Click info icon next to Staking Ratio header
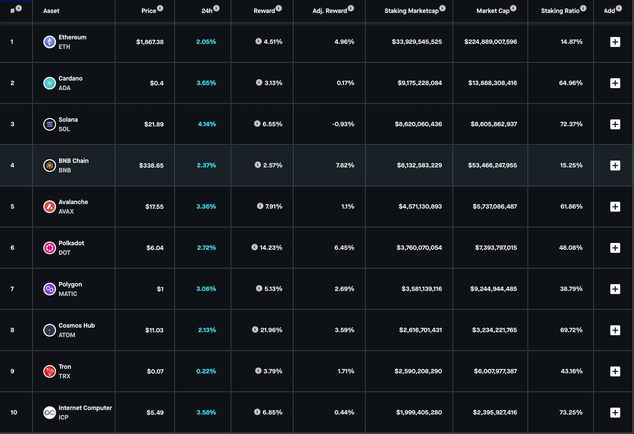 tap(583, 8)
